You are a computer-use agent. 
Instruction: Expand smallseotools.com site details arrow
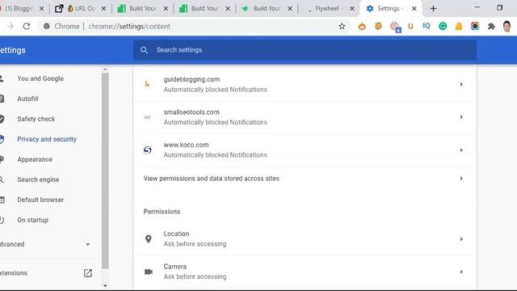[461, 117]
